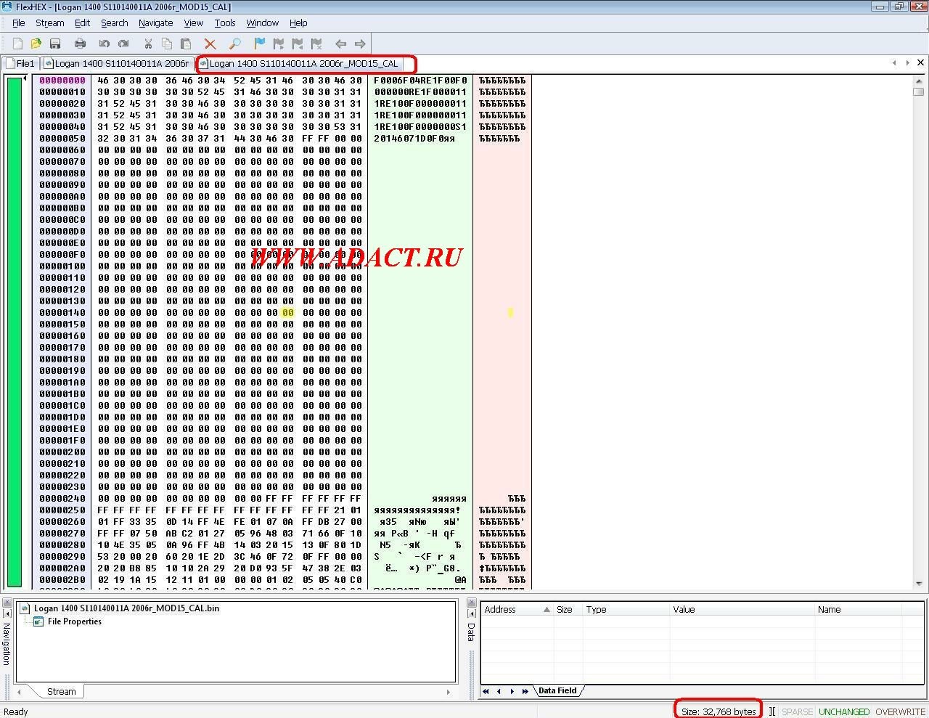
Task: Click the Navigate Forward arrow icon
Action: point(359,44)
